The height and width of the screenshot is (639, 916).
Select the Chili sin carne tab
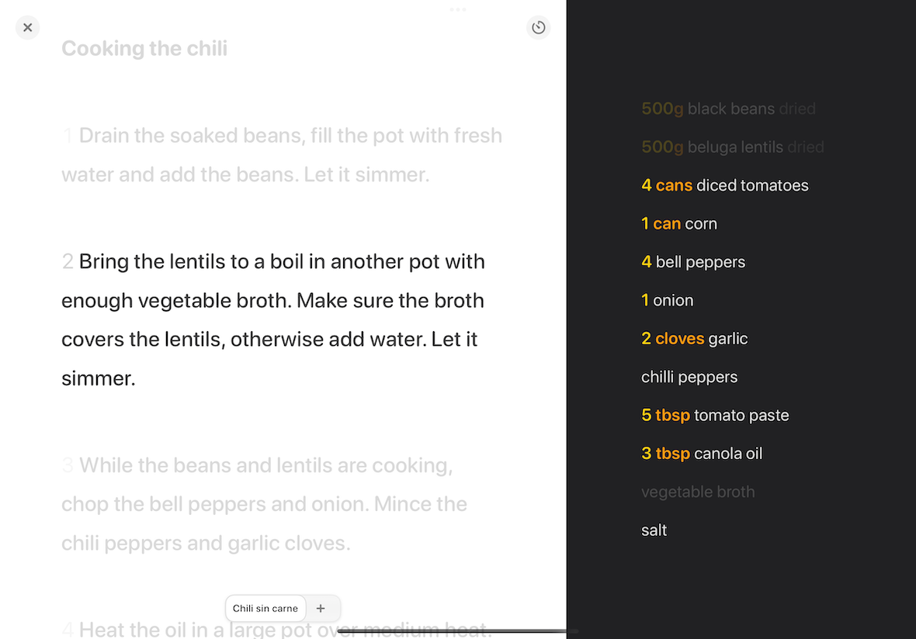point(265,609)
